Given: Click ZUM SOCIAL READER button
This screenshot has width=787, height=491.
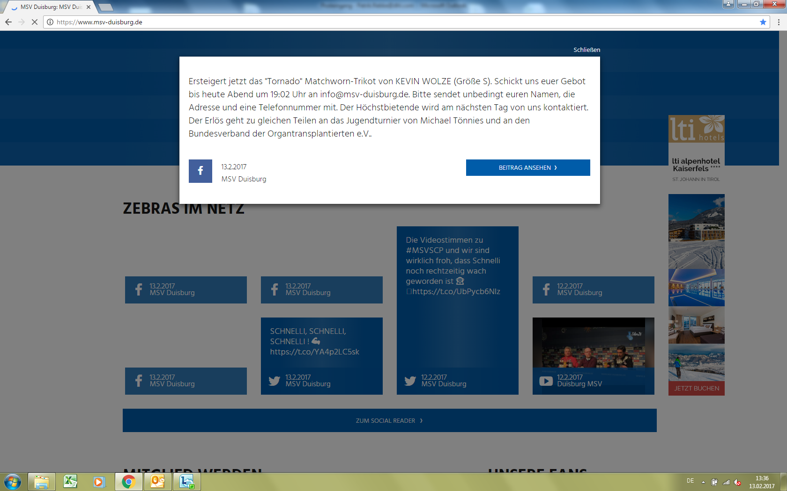Looking at the screenshot, I should coord(389,420).
